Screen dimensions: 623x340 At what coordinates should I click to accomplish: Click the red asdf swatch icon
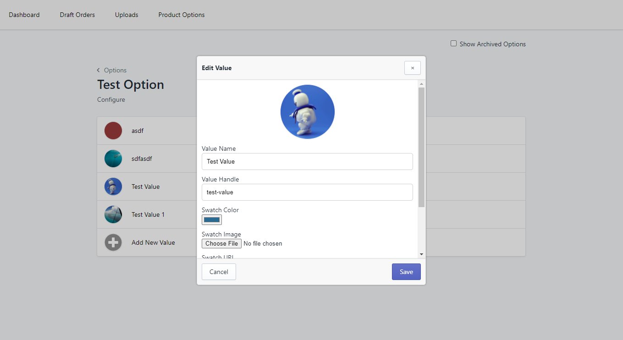(113, 131)
